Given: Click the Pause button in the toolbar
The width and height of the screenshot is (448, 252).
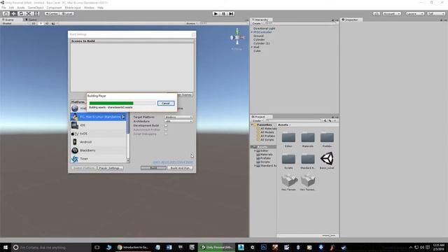Looking at the screenshot, I should pos(224,14).
